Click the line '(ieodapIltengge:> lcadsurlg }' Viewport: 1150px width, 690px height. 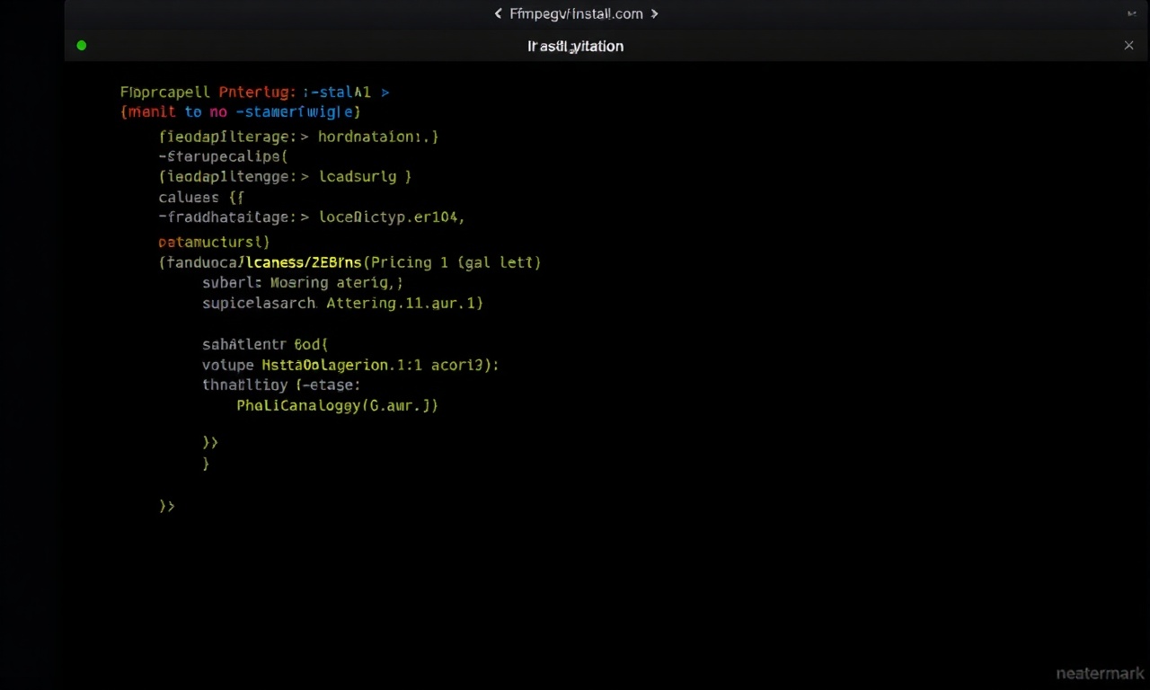285,177
